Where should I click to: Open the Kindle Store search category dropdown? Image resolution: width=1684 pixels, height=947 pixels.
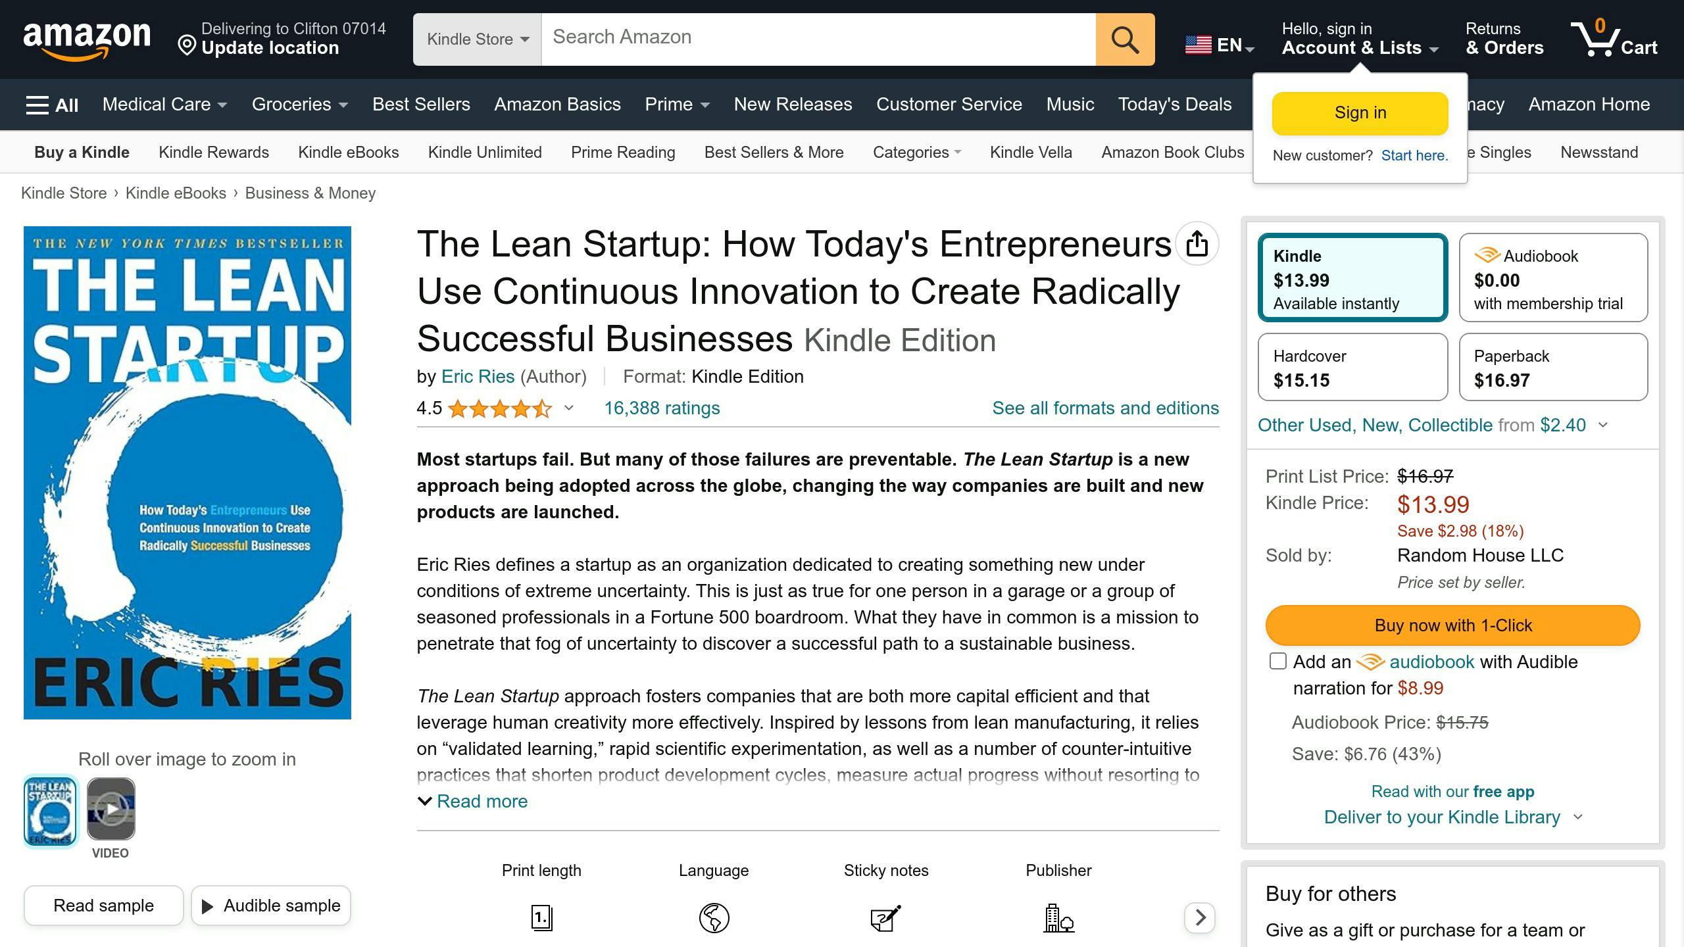pyautogui.click(x=476, y=39)
